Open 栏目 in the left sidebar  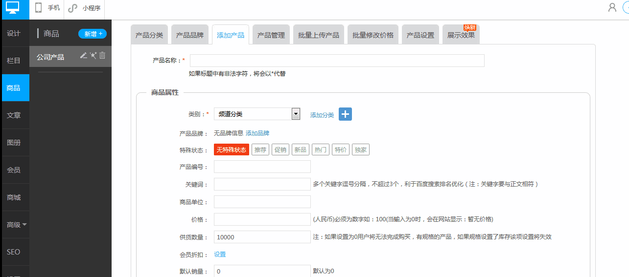[x=14, y=61]
